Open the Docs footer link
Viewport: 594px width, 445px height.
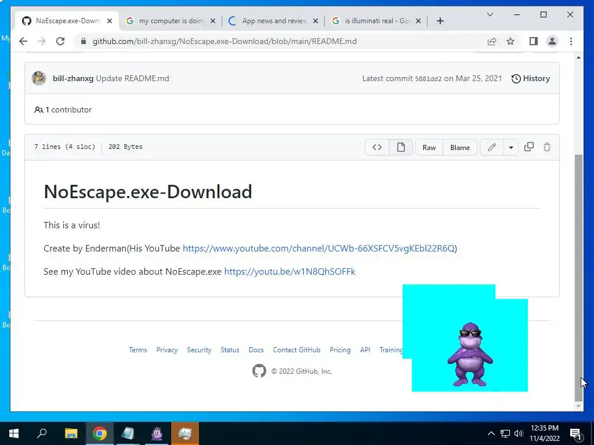coord(256,349)
